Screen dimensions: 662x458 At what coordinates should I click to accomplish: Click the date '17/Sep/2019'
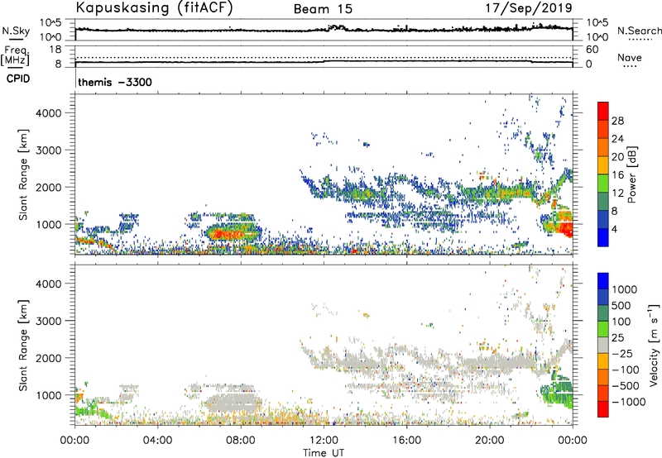[529, 7]
